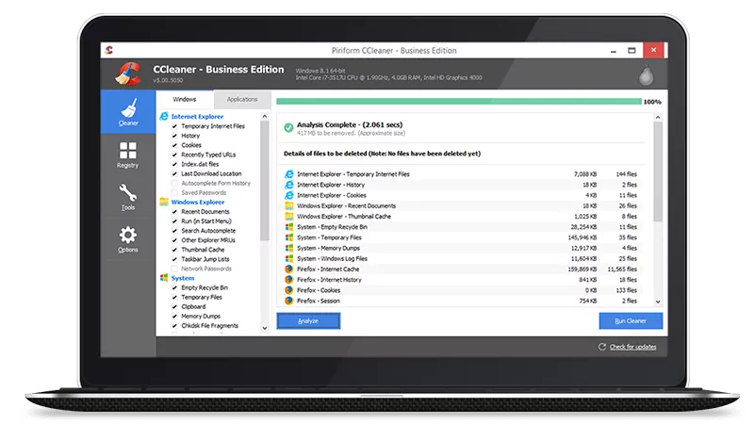Open the Tools wrench section

128,197
